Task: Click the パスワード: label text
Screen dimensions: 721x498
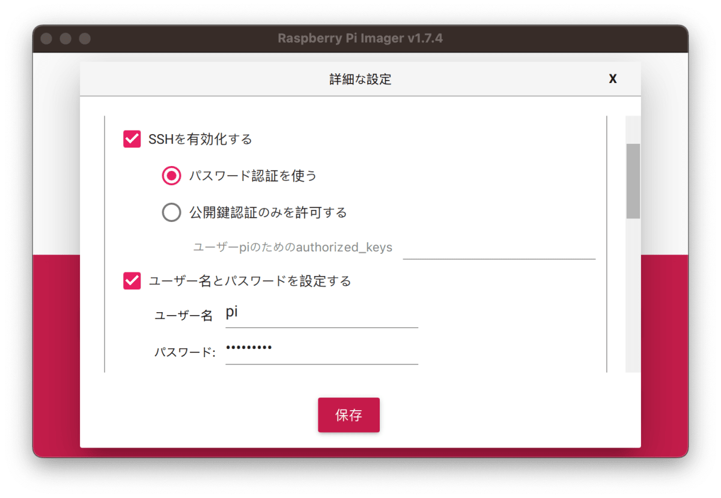Action: pyautogui.click(x=185, y=352)
